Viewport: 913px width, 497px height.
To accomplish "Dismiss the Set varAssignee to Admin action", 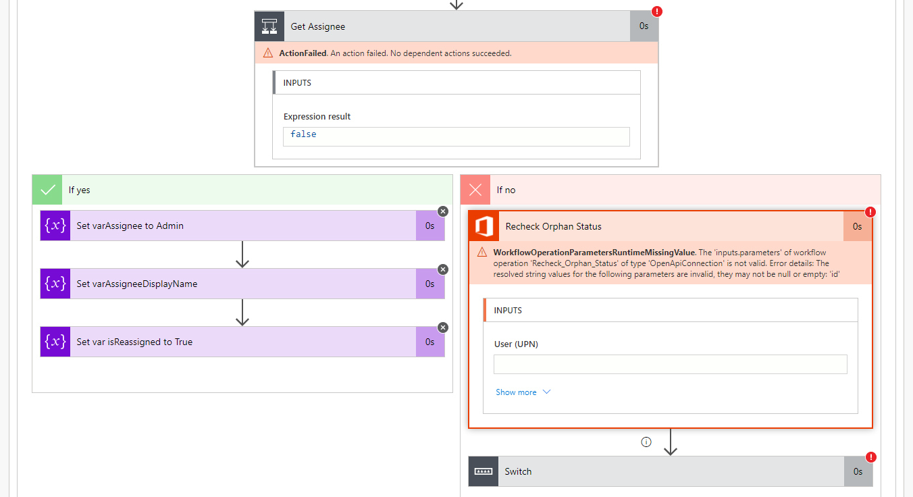I will (x=442, y=211).
